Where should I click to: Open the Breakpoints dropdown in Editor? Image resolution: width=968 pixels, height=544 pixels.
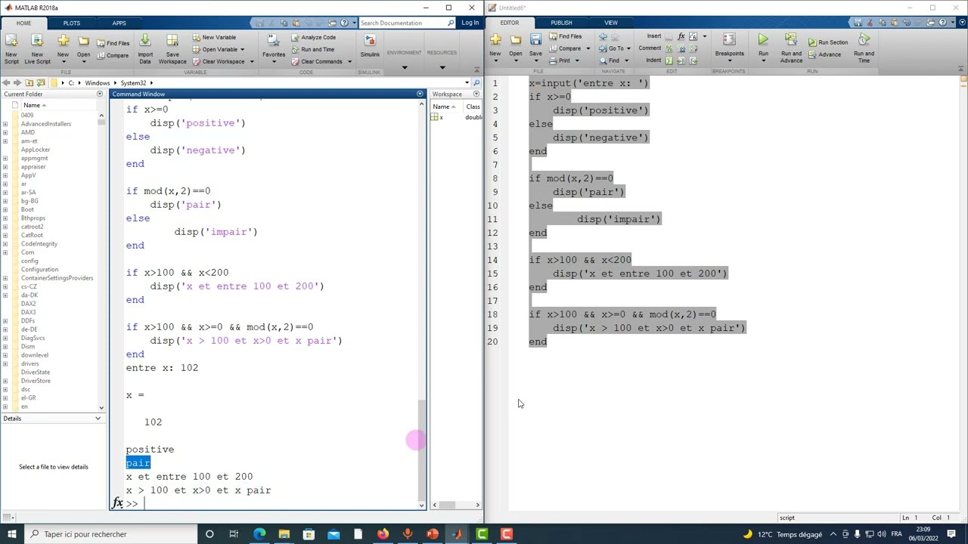[730, 60]
